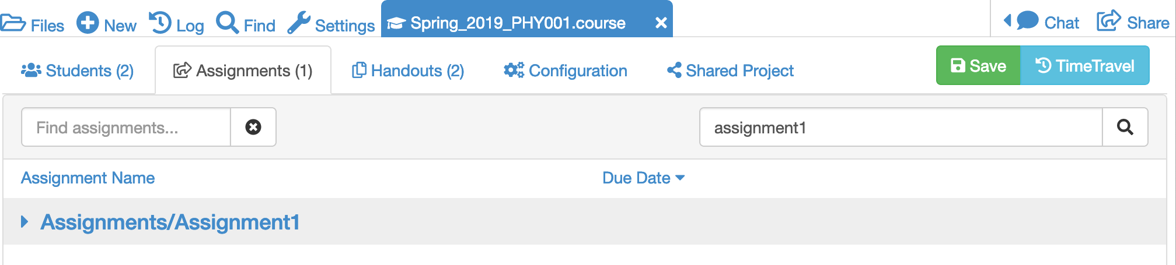Switch to the Handouts (2) tab
This screenshot has width=1176, height=265.
[x=408, y=70]
